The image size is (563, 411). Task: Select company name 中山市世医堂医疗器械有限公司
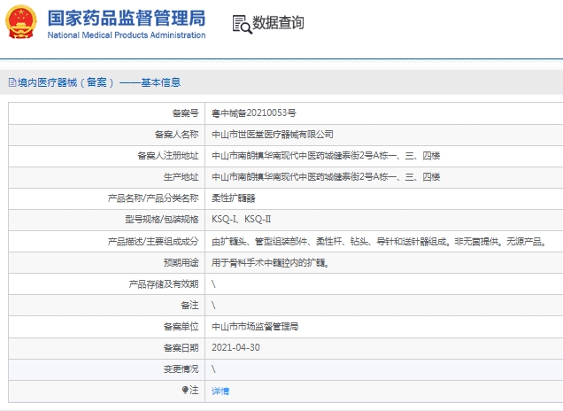(273, 135)
